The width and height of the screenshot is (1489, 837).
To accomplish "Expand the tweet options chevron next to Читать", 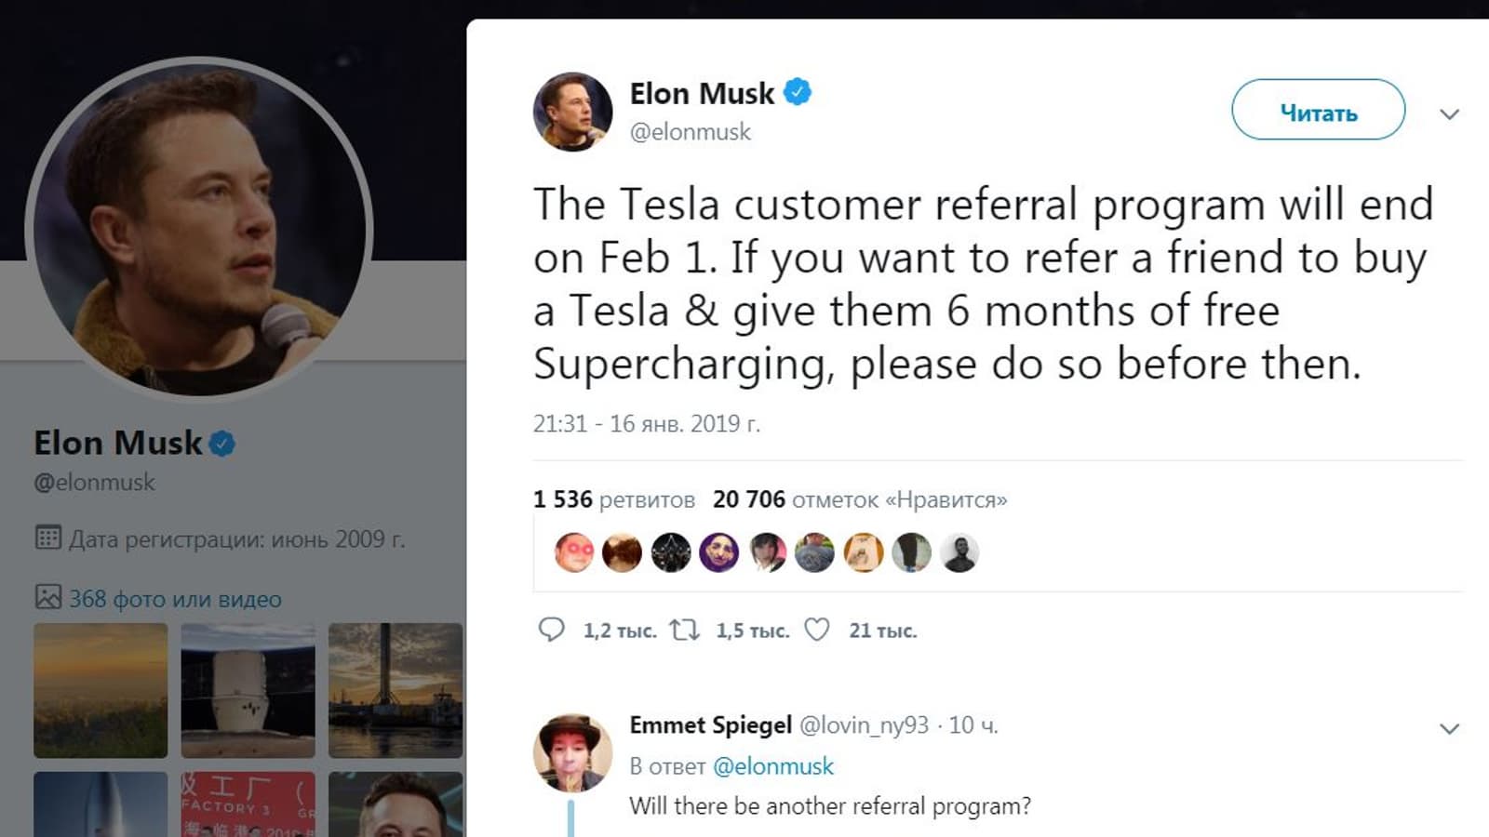I will tap(1449, 114).
